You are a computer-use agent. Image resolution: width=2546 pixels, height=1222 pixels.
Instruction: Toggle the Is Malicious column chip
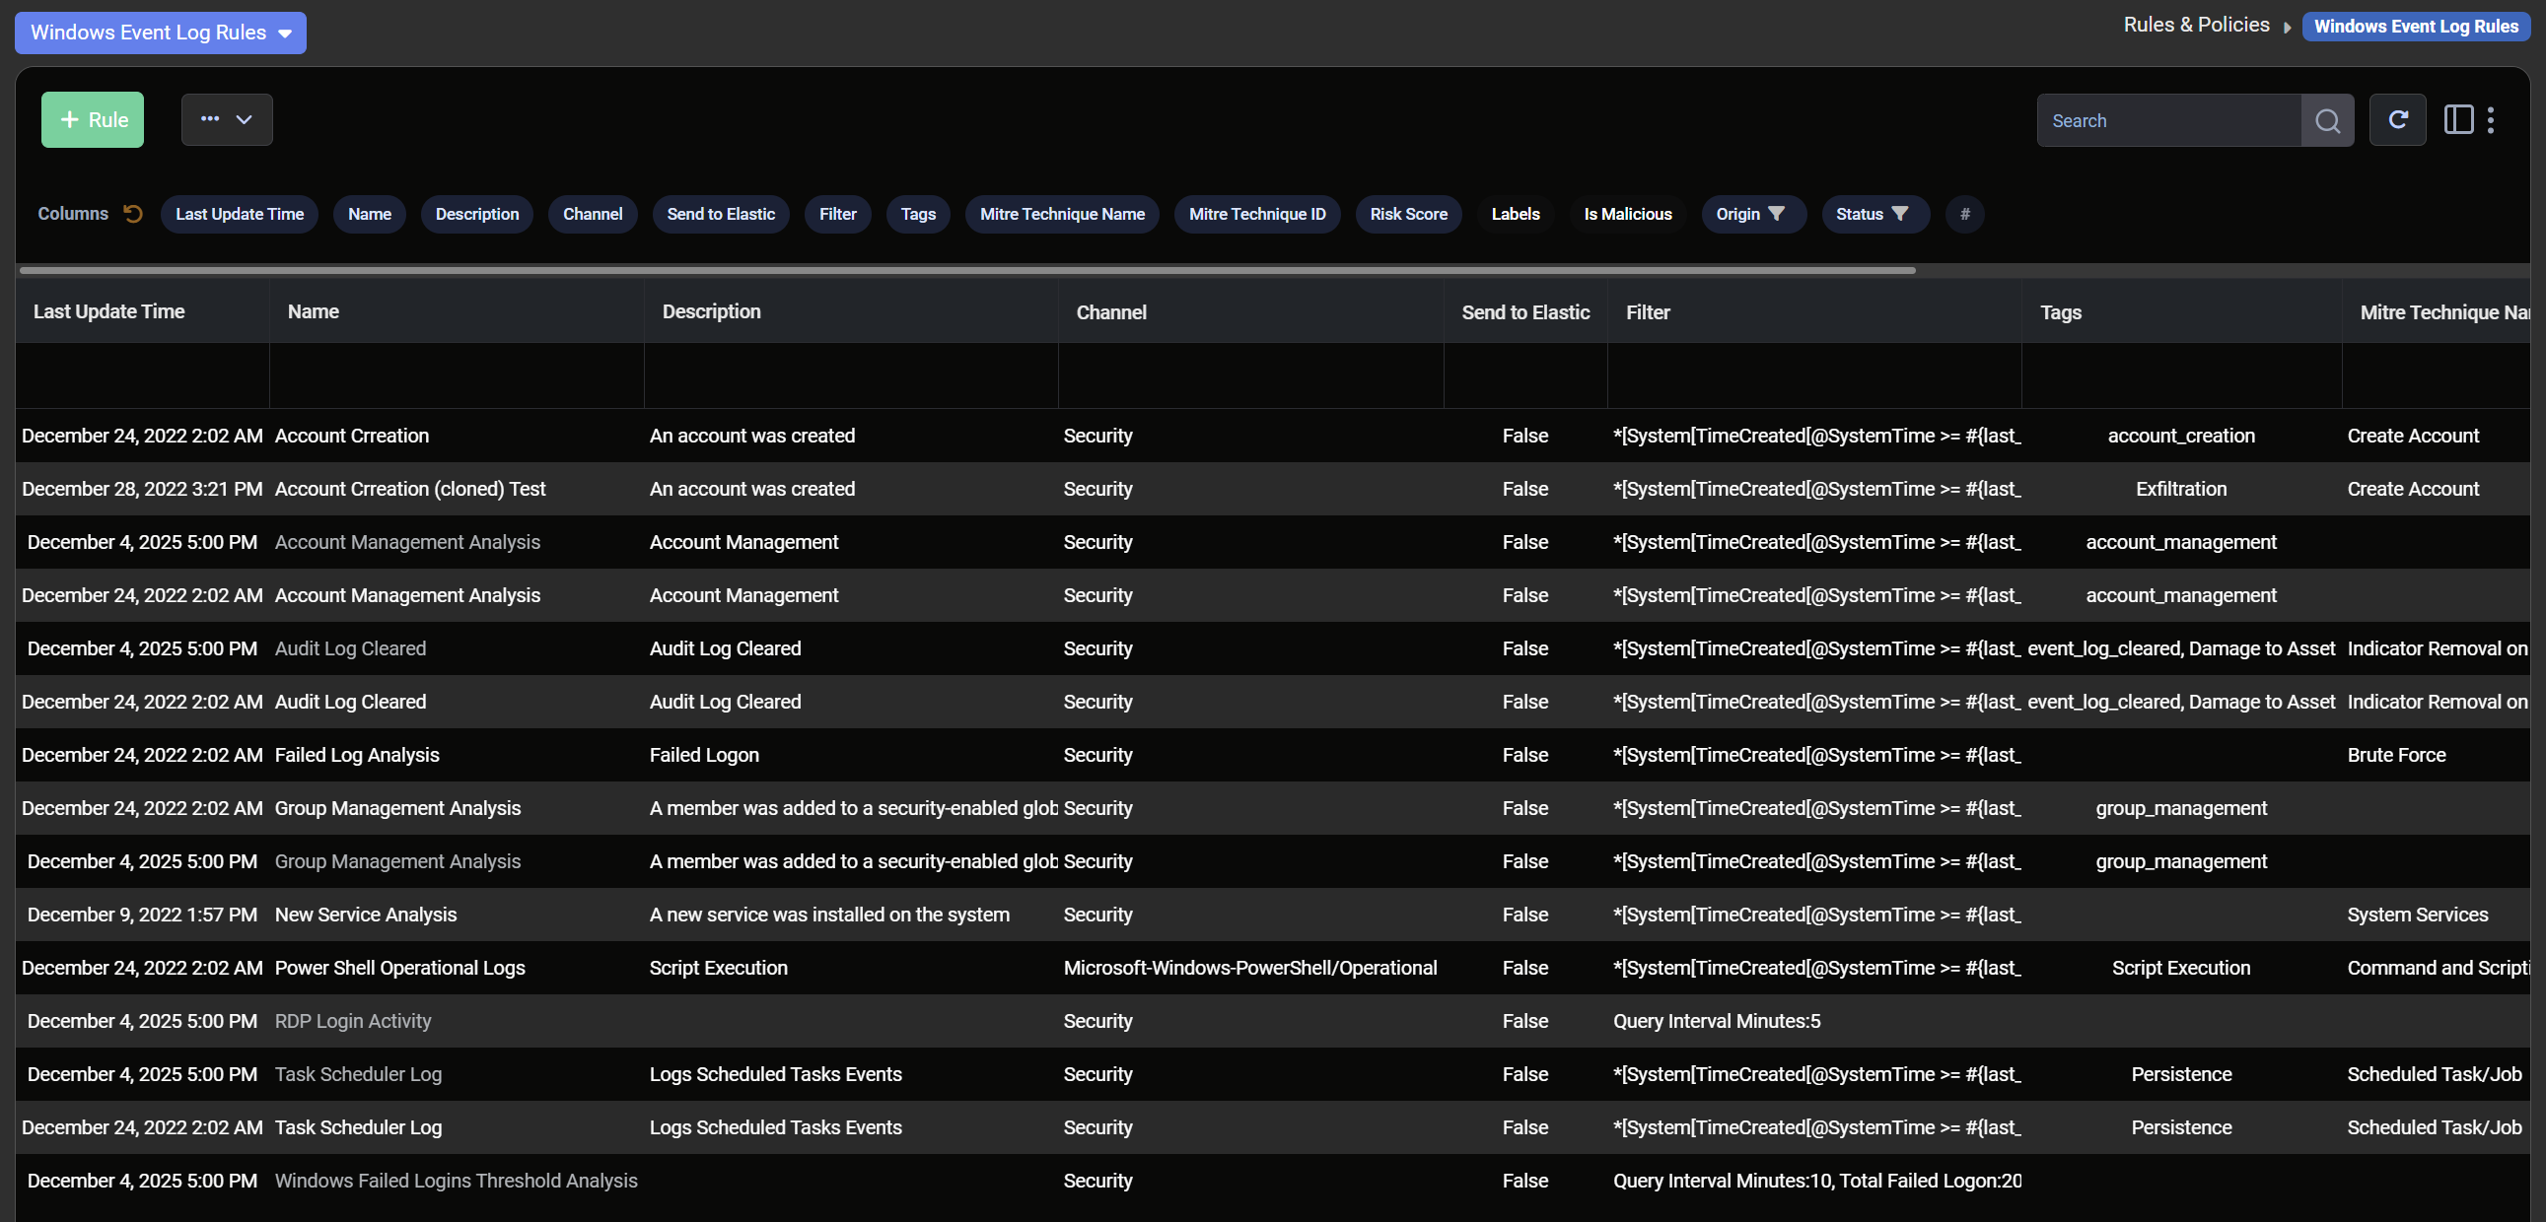coord(1627,214)
